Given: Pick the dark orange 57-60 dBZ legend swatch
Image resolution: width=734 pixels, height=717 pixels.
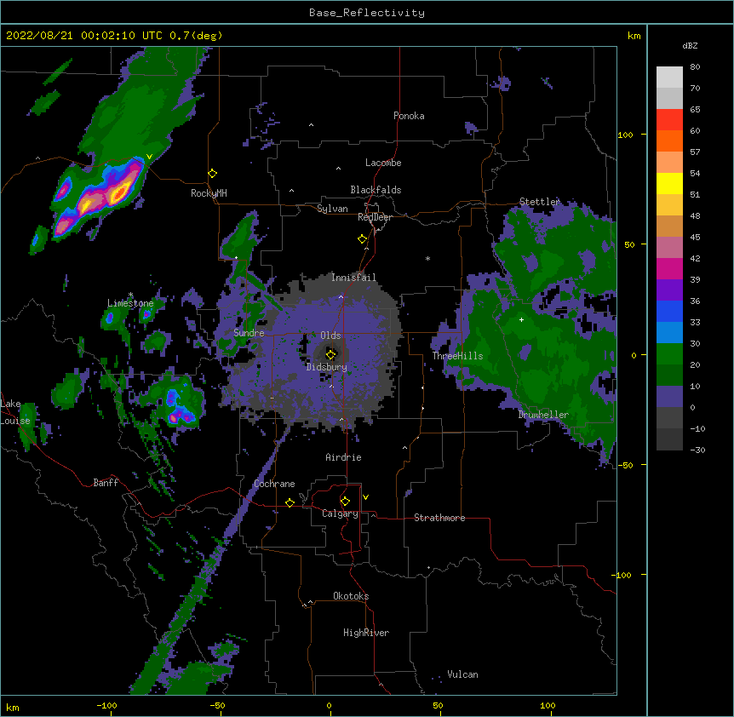Looking at the screenshot, I should point(669,141).
